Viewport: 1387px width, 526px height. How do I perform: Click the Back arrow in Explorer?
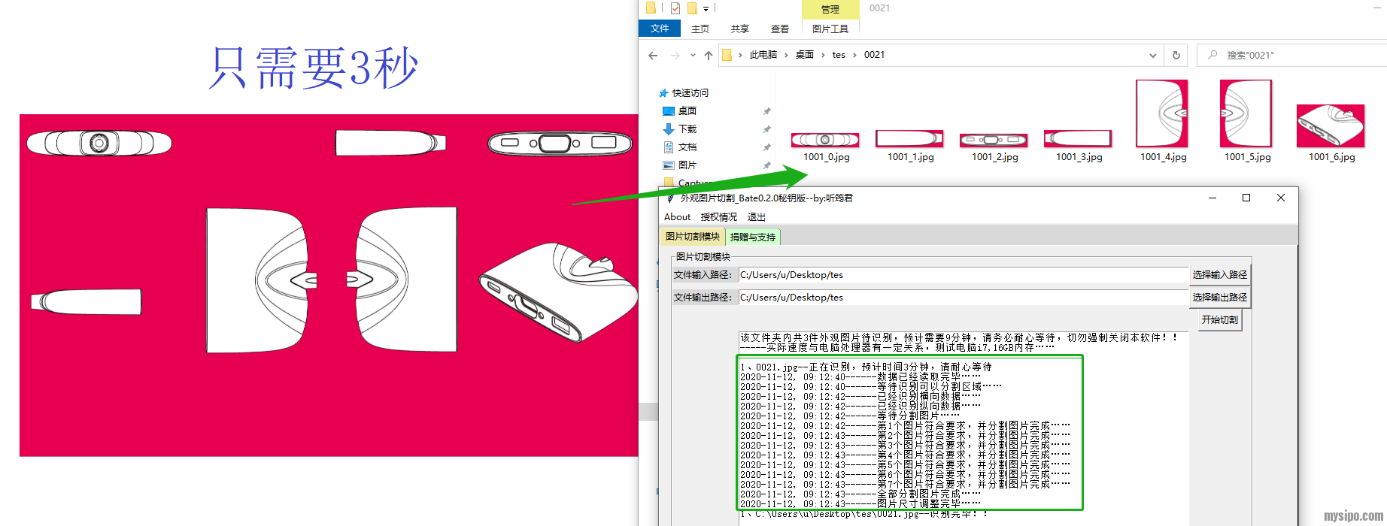[653, 55]
